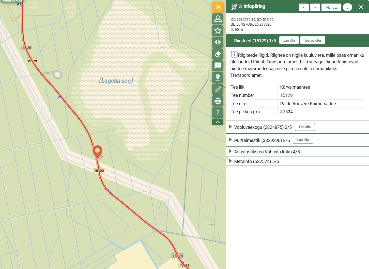
Task: Open road number 15129 link
Action: 286,95
